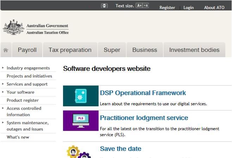This screenshot has height=158, width=232.
Task: Click the Save the date gears image
Action: tap(79, 152)
